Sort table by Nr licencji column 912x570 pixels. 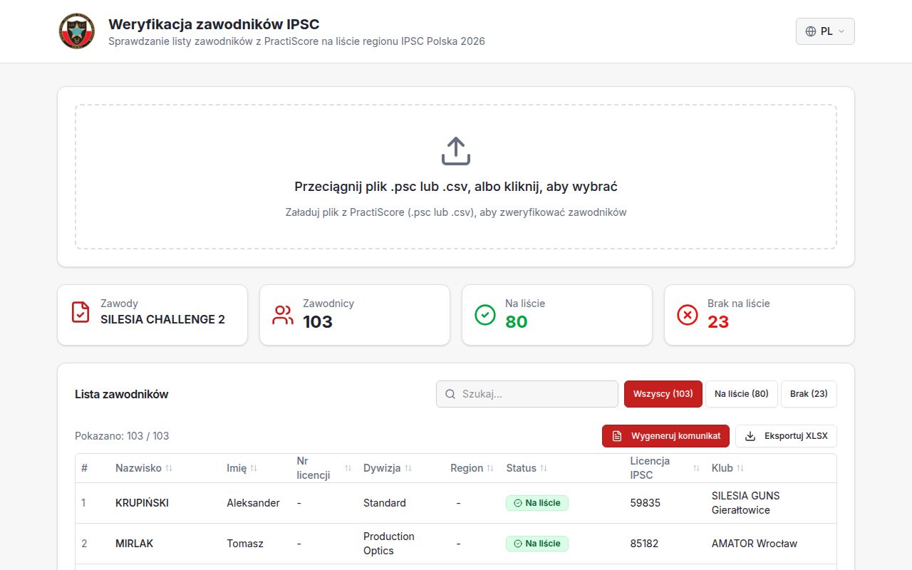pos(324,468)
